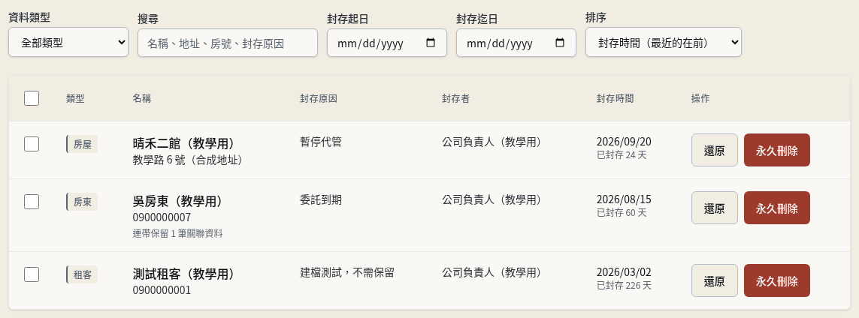Click the 已封存 226 天 label
The image size is (859, 318).
coord(624,285)
